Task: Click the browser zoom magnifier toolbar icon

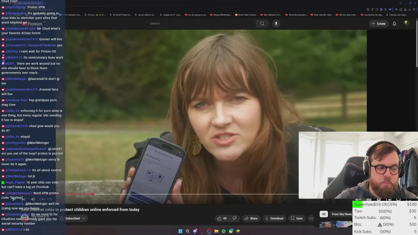Action: tap(368, 9)
